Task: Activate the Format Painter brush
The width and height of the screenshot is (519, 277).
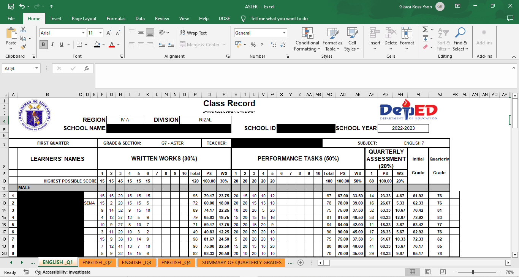Action: 23,47
